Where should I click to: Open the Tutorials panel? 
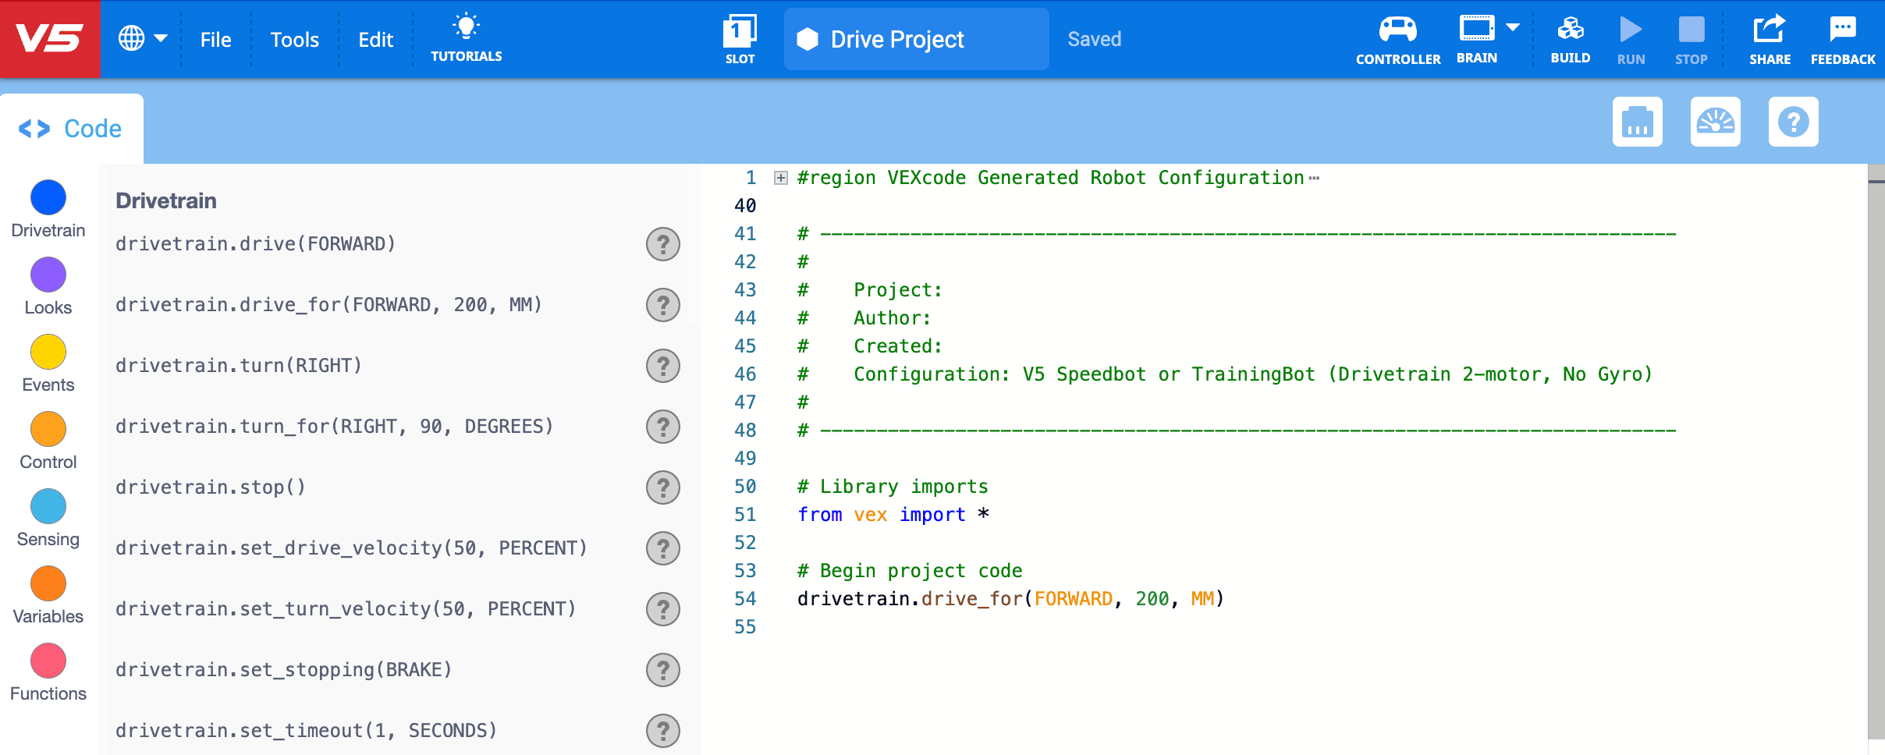[466, 37]
